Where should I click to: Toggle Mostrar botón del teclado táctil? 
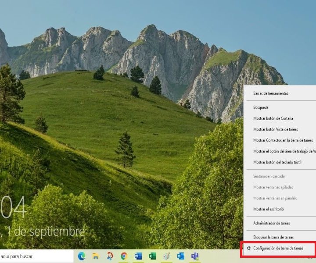280,162
